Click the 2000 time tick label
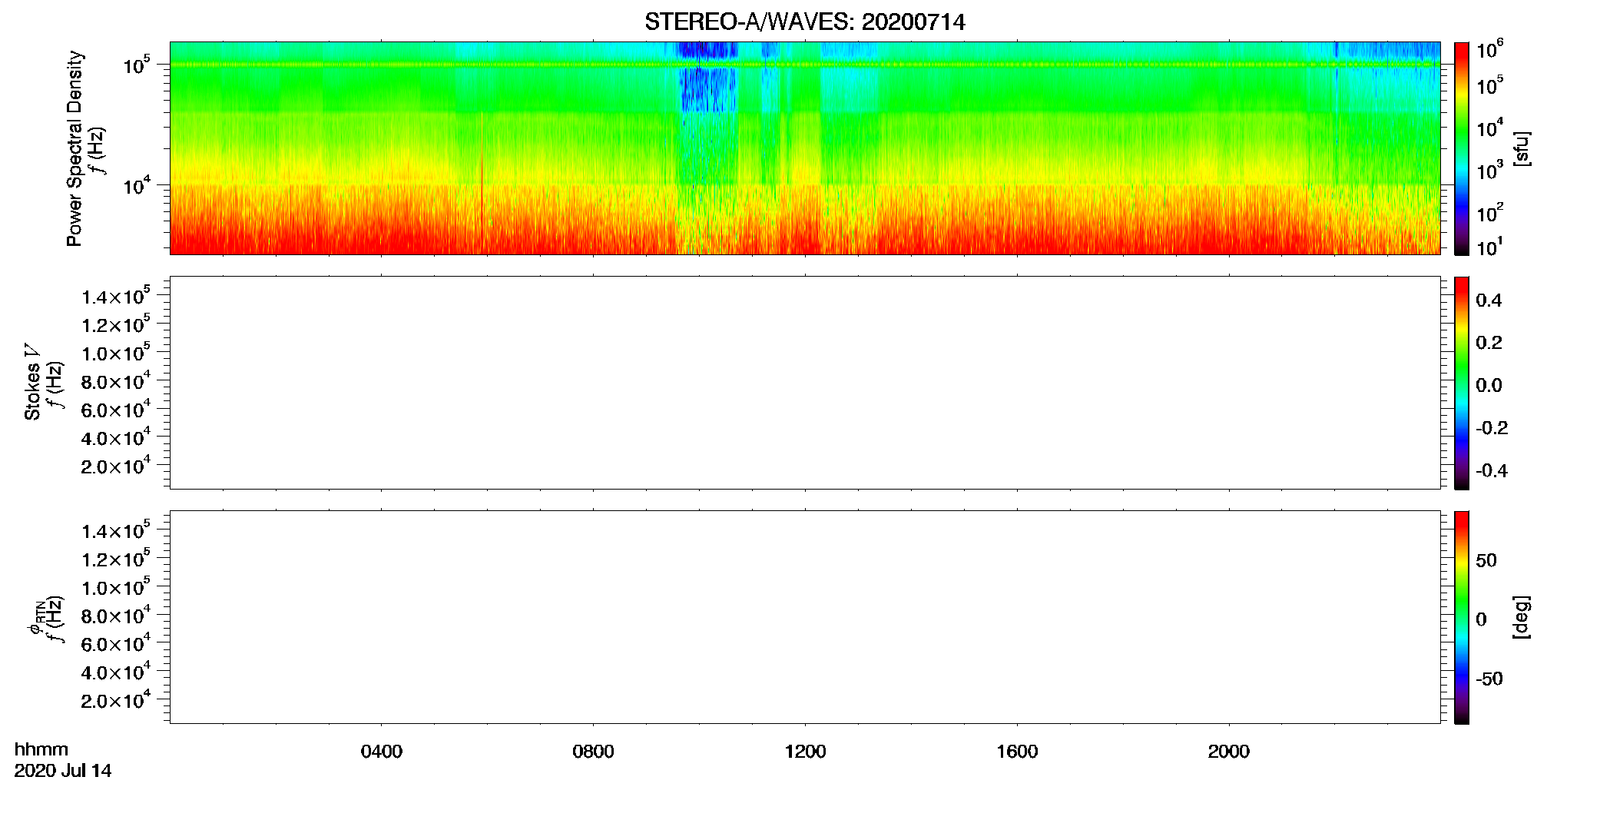This screenshot has width=1610, height=830. tap(1228, 752)
